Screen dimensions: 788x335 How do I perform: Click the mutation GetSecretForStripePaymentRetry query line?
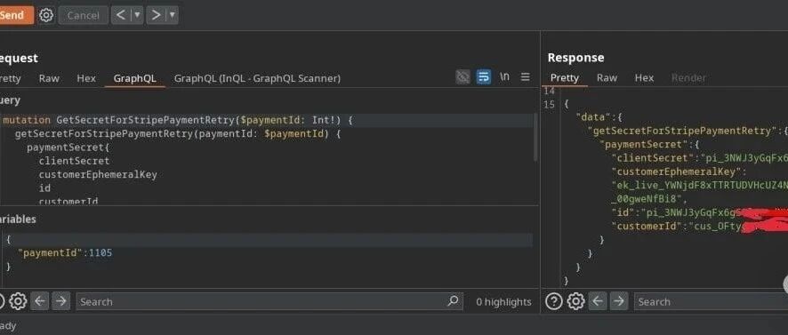coord(179,121)
